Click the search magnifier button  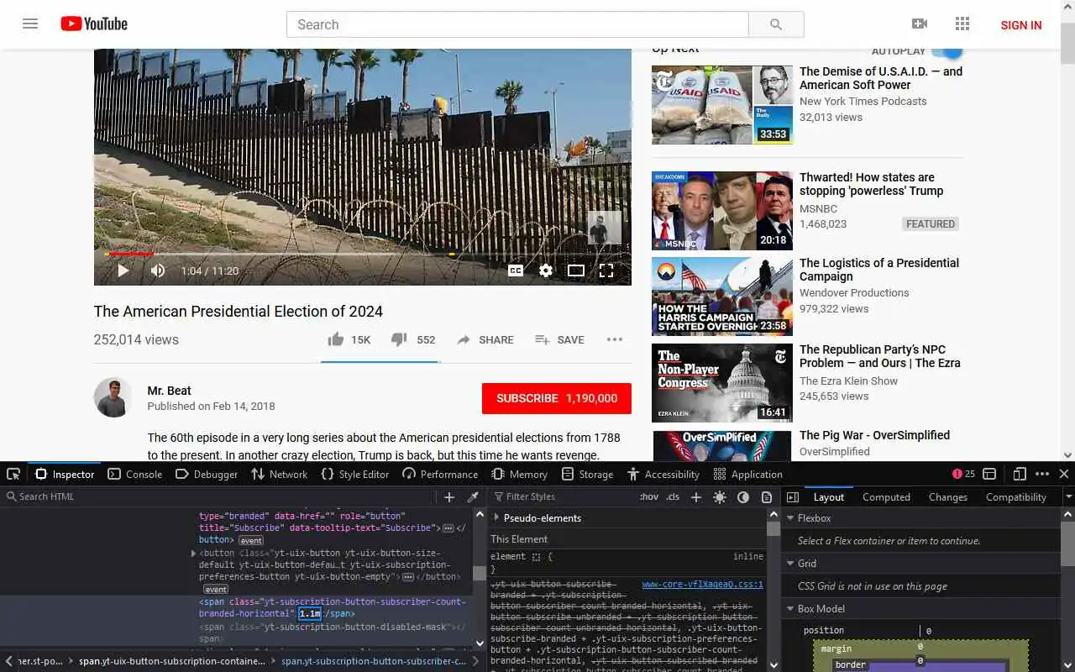point(776,24)
